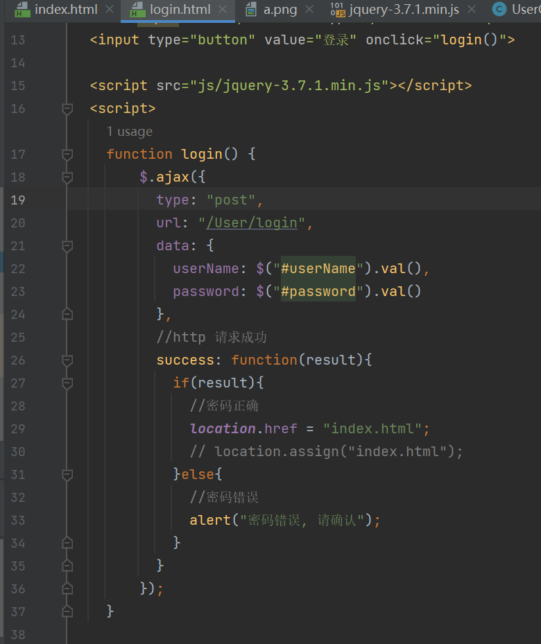Viewport: 541px width, 644px height.
Task: Click the '//密码正确' comment
Action: [224, 406]
